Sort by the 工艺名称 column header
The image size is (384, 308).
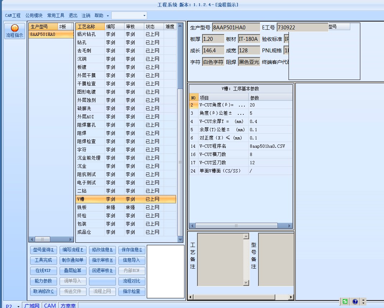point(90,27)
